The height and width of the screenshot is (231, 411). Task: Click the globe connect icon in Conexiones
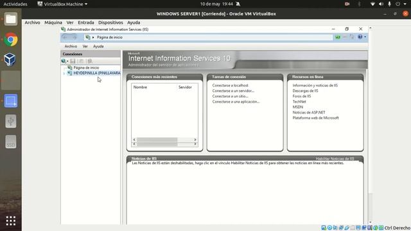click(64, 61)
